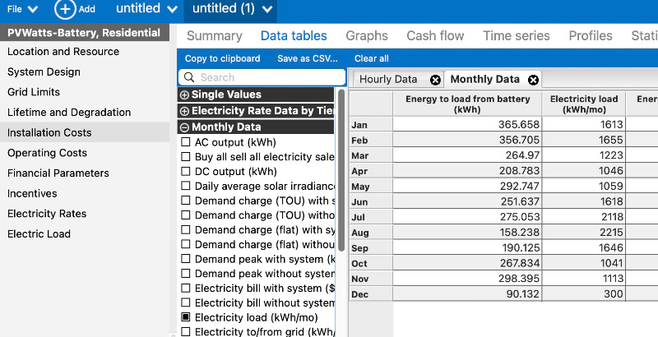Toggle Daily average solar irradiance checkbox

(186, 187)
